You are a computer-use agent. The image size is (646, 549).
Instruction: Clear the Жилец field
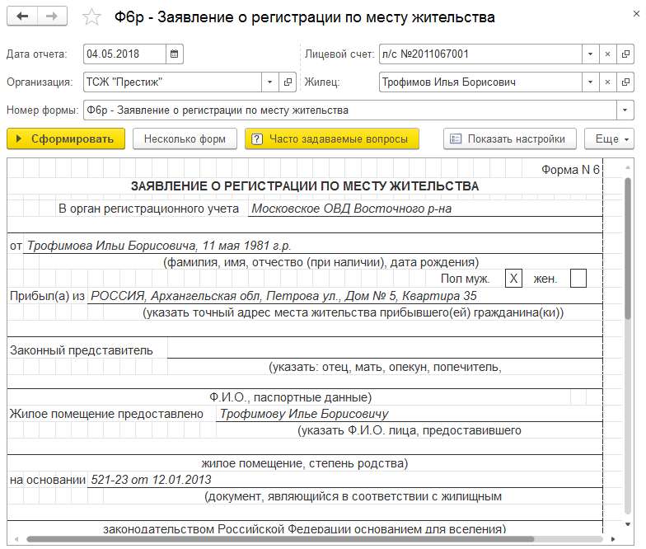pos(607,82)
